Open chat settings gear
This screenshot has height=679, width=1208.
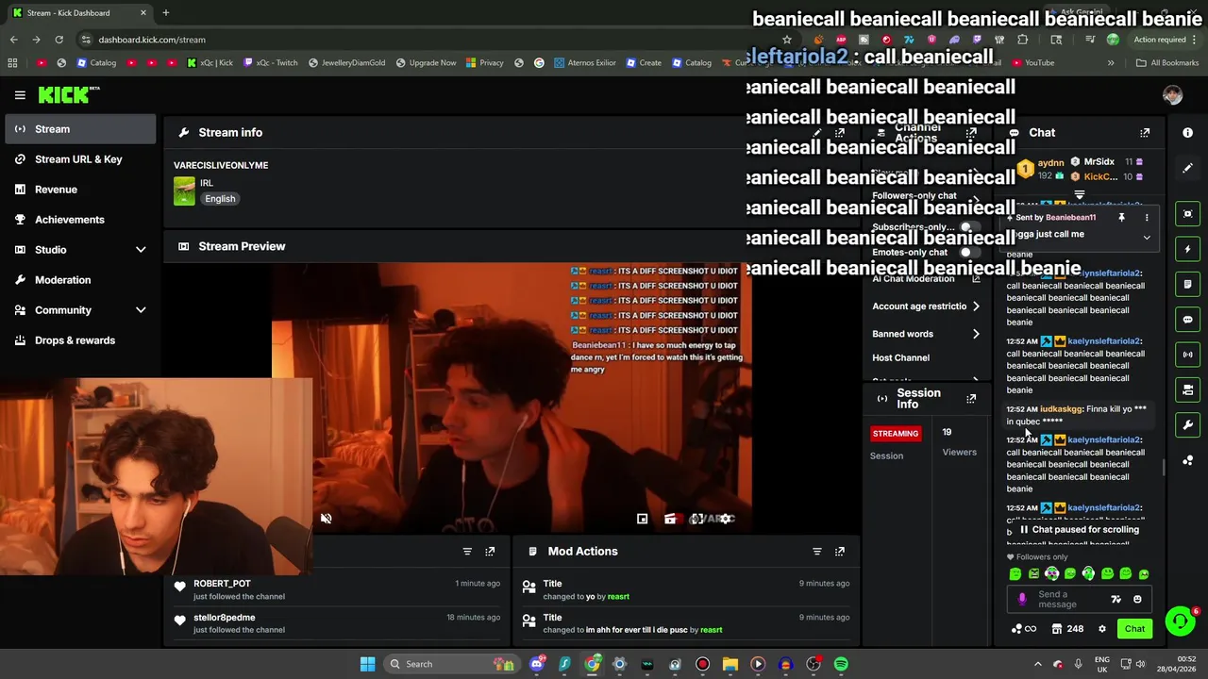tap(1101, 629)
